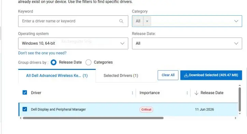Switch to Selected Drivers (1) tab
247x134 pixels.
tap(121, 76)
